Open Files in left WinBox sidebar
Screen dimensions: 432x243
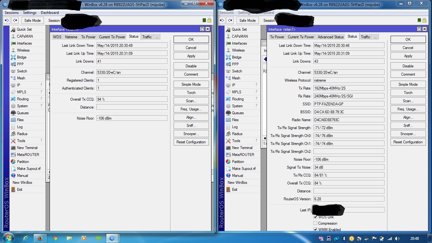click(x=20, y=120)
